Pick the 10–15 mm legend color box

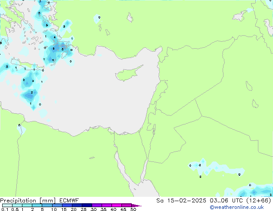(57, 205)
